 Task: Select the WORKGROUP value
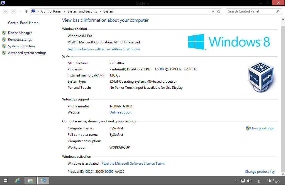pyautogui.click(x=120, y=147)
